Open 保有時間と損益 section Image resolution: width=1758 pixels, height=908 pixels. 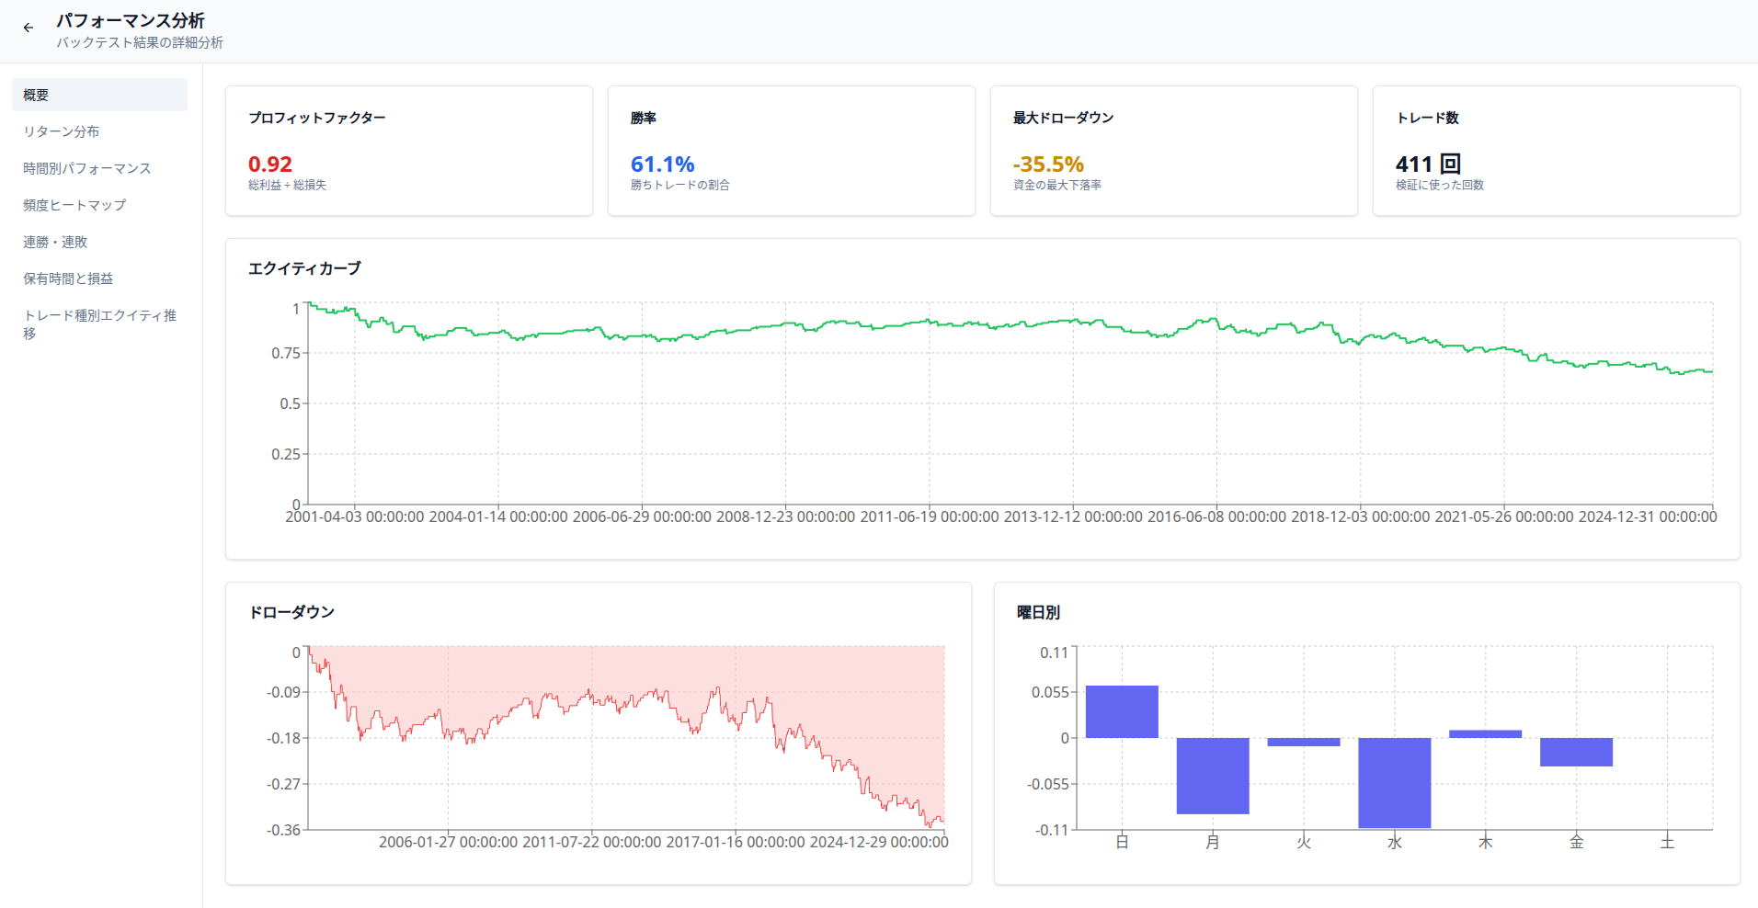pyautogui.click(x=68, y=278)
